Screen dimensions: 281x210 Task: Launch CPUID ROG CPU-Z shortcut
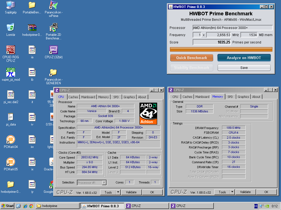tap(11, 54)
